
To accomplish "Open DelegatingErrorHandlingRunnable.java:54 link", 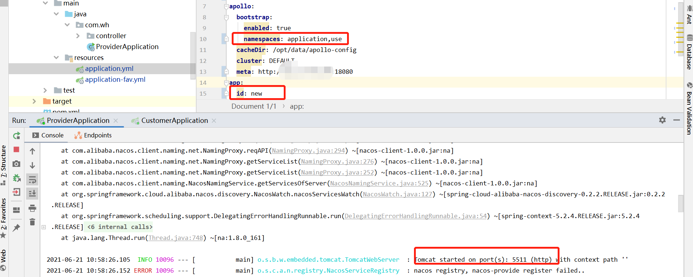I will (x=415, y=216).
